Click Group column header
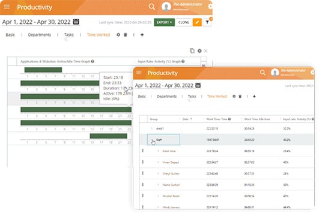Screen dimensions: 322x220 [x=154, y=119]
